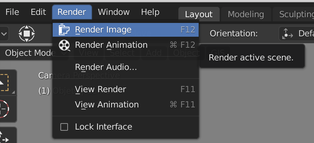
Task: Open the Edit menu
Action: 38,12
